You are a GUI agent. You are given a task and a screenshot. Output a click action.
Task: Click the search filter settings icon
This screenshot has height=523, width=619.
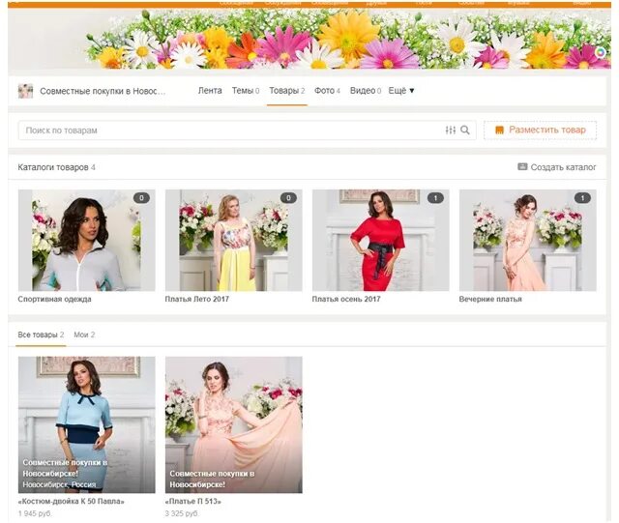[x=451, y=130]
